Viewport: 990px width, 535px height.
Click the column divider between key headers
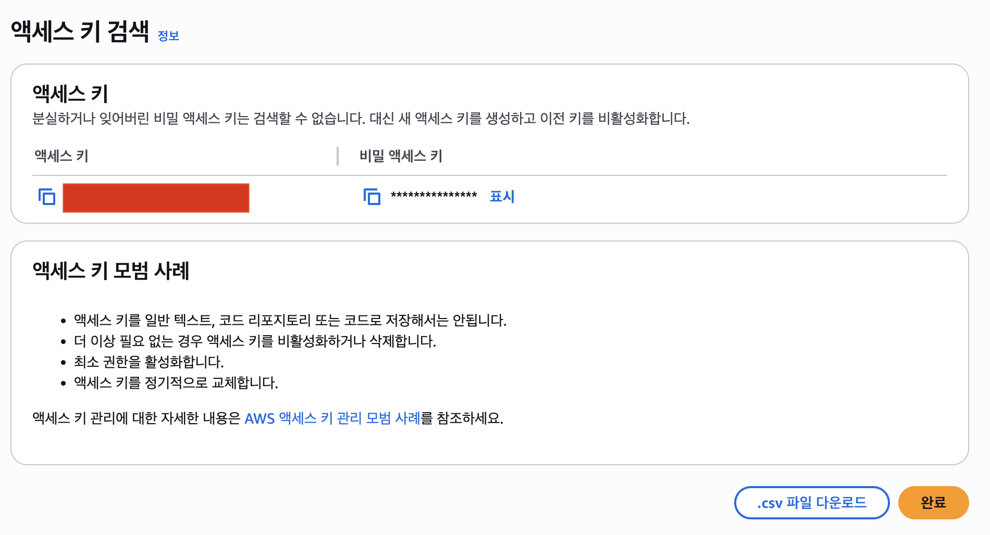[338, 156]
